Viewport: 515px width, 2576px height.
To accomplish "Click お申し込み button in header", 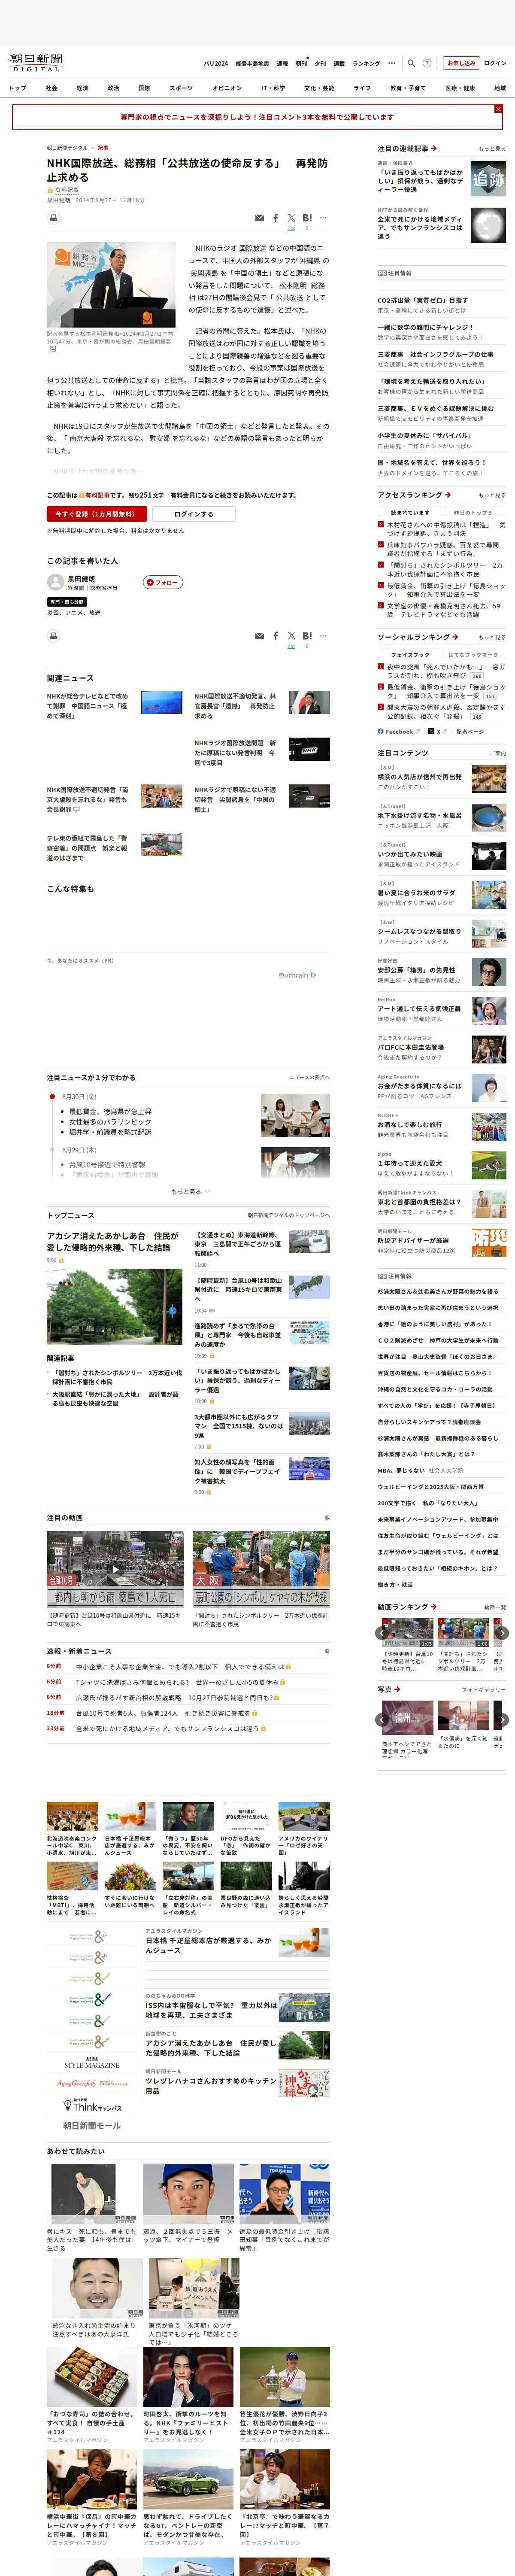I will pyautogui.click(x=461, y=63).
